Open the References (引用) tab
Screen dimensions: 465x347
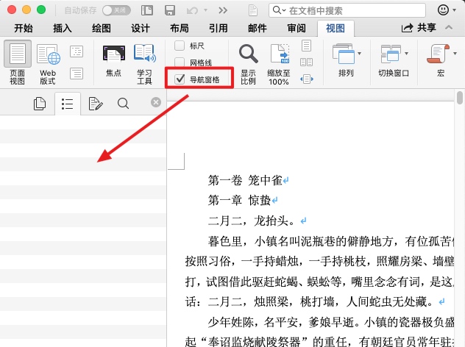coord(219,28)
